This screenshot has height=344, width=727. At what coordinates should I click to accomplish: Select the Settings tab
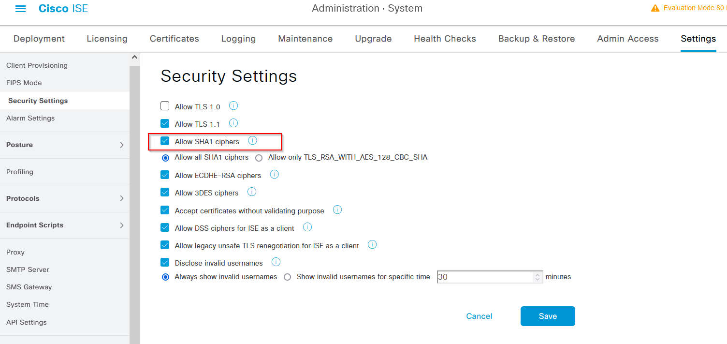pyautogui.click(x=698, y=39)
